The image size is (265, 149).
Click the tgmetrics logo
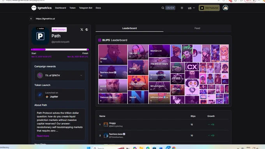click(x=41, y=8)
